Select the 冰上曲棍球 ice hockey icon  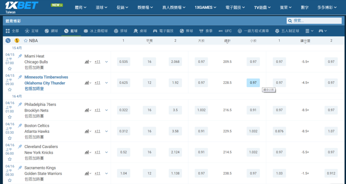click(86, 31)
